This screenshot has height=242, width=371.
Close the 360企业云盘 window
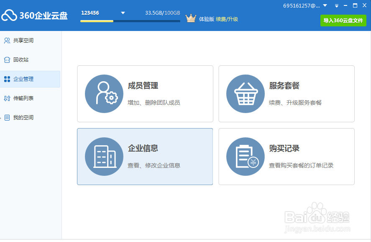pyautogui.click(x=364, y=5)
